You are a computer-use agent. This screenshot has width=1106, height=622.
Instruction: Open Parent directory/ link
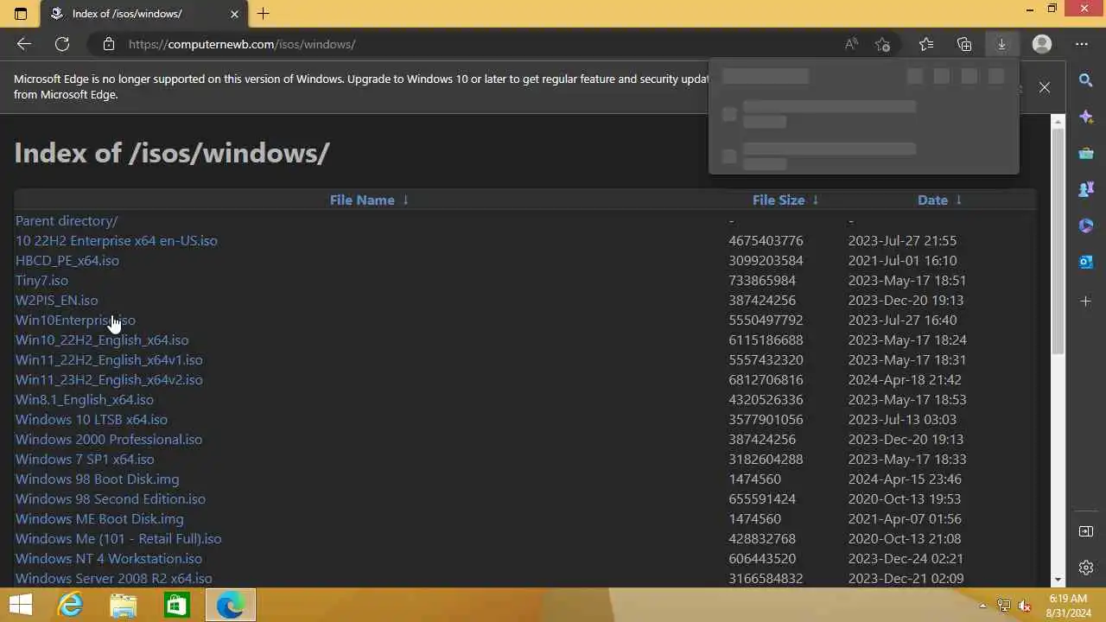[67, 220]
